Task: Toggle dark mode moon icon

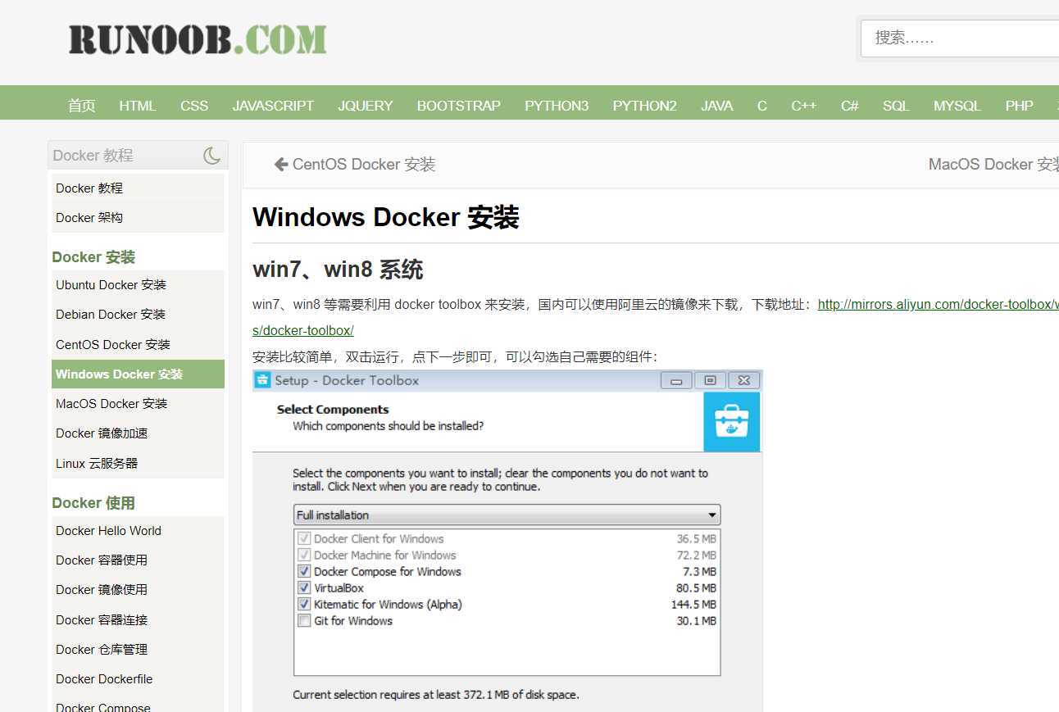Action: point(211,155)
